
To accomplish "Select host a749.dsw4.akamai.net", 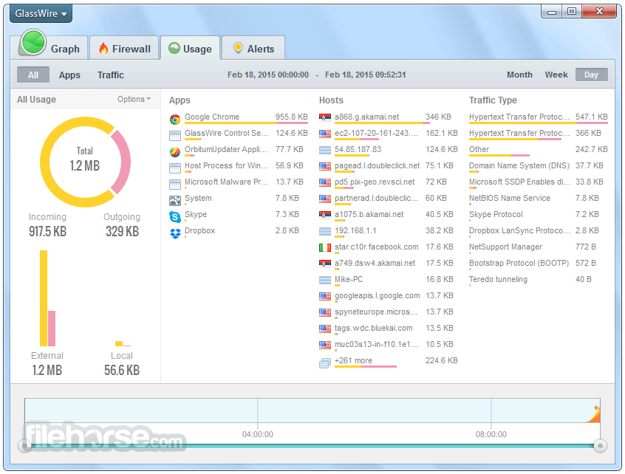I will (389, 264).
